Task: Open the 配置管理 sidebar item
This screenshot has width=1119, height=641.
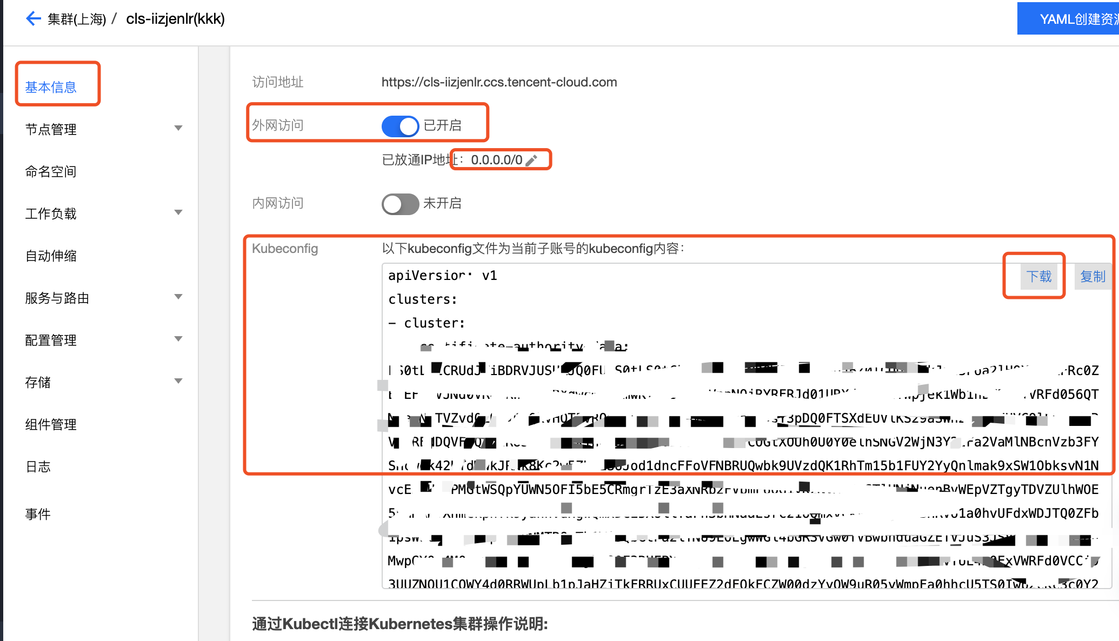Action: pyautogui.click(x=51, y=340)
